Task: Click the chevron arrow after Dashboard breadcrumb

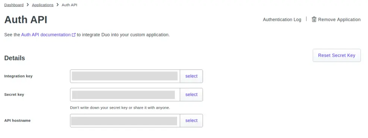Action: (x=28, y=5)
